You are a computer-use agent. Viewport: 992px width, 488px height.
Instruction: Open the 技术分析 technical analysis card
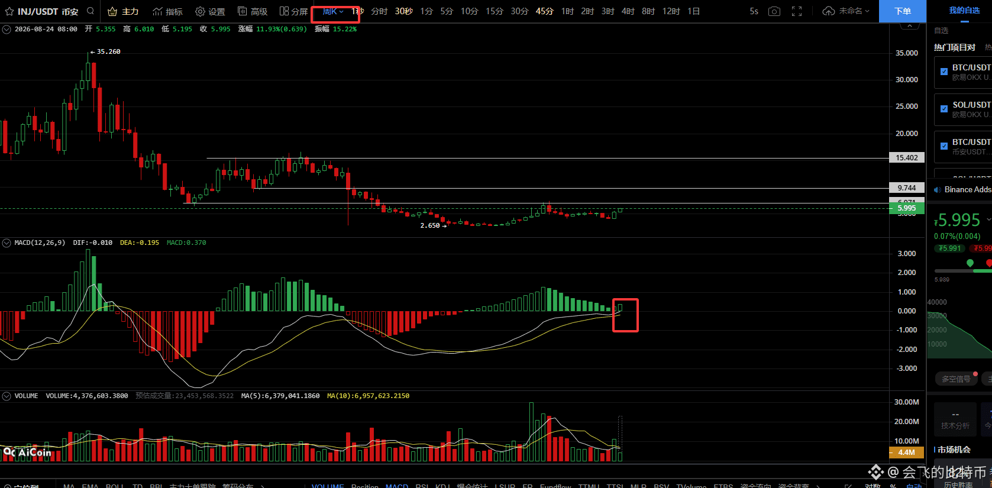pyautogui.click(x=955, y=419)
